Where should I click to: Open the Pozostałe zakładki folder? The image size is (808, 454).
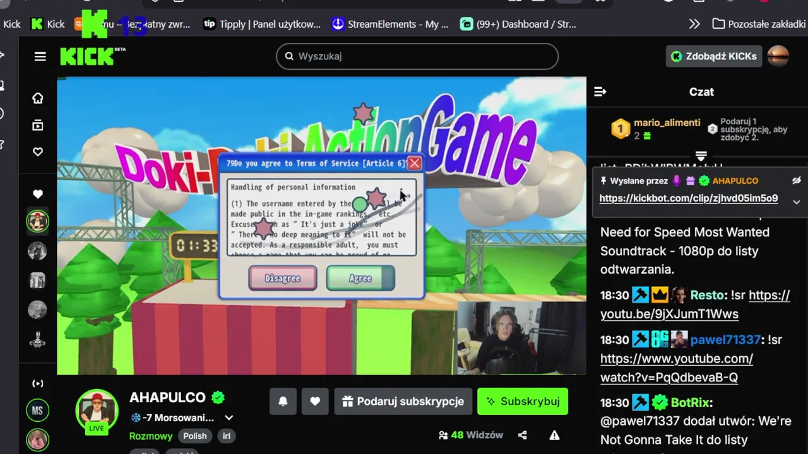point(759,24)
